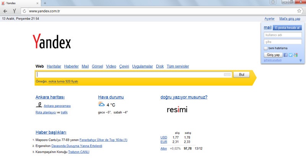306x158 pixels.
Task: Click the weather cloud icon
Action: (101, 104)
